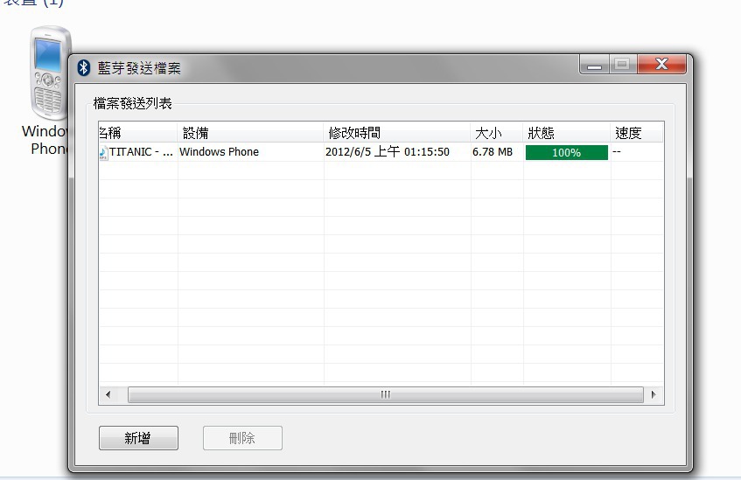Click the right arrow of horizontal scrollbar
The image size is (741, 480).
pyautogui.click(x=654, y=394)
